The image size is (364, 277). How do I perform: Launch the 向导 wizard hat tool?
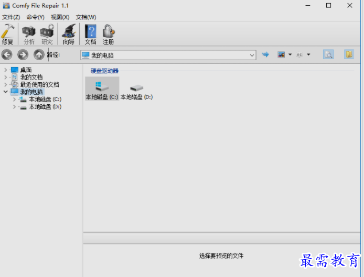[69, 34]
